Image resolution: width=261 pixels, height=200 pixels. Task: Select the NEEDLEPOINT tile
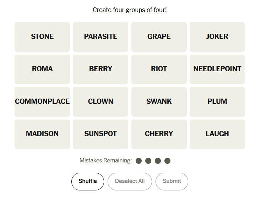pyautogui.click(x=217, y=69)
